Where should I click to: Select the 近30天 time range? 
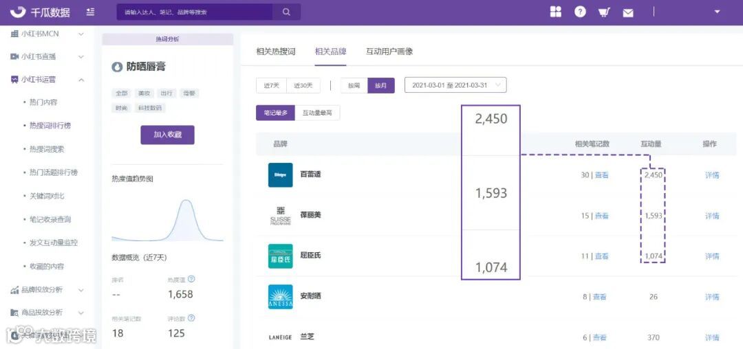point(303,86)
